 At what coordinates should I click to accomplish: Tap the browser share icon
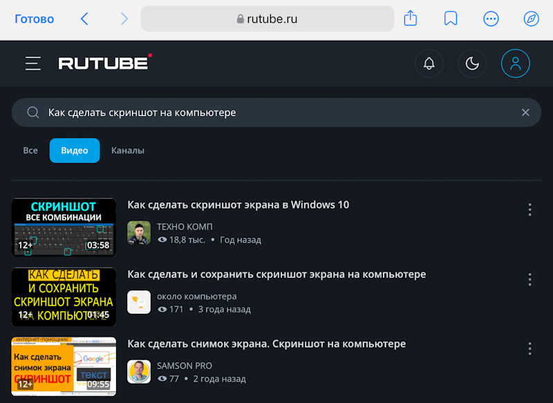click(411, 19)
